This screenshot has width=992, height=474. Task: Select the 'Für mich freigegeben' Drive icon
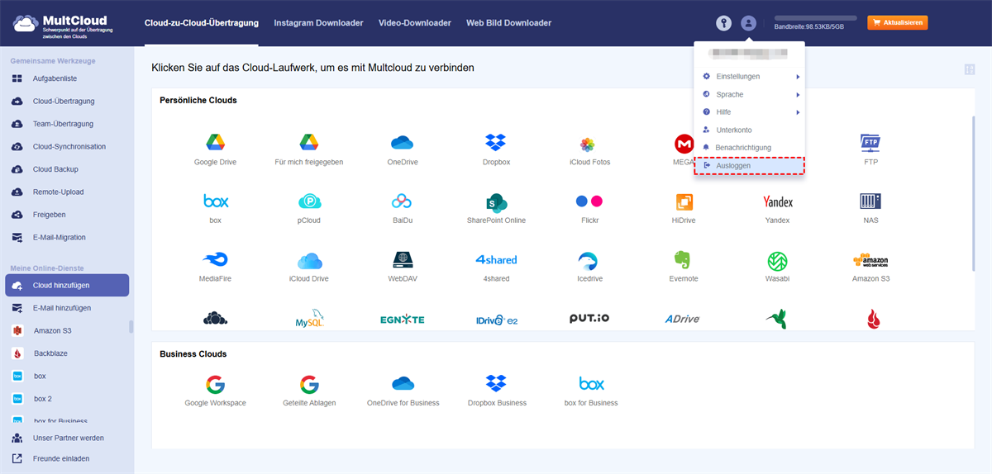(309, 142)
